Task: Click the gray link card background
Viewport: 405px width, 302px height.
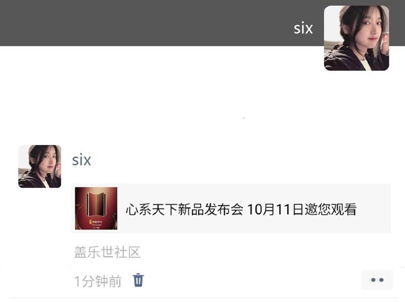Action: pos(231,209)
